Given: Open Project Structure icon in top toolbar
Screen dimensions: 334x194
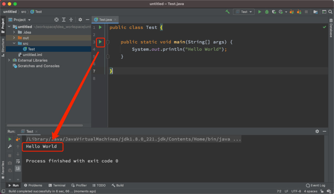Looking at the screenshot, I should (x=315, y=12).
